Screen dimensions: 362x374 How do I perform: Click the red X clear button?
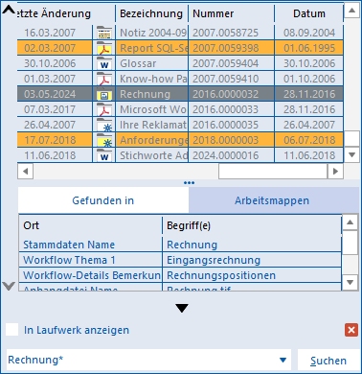[351, 330]
